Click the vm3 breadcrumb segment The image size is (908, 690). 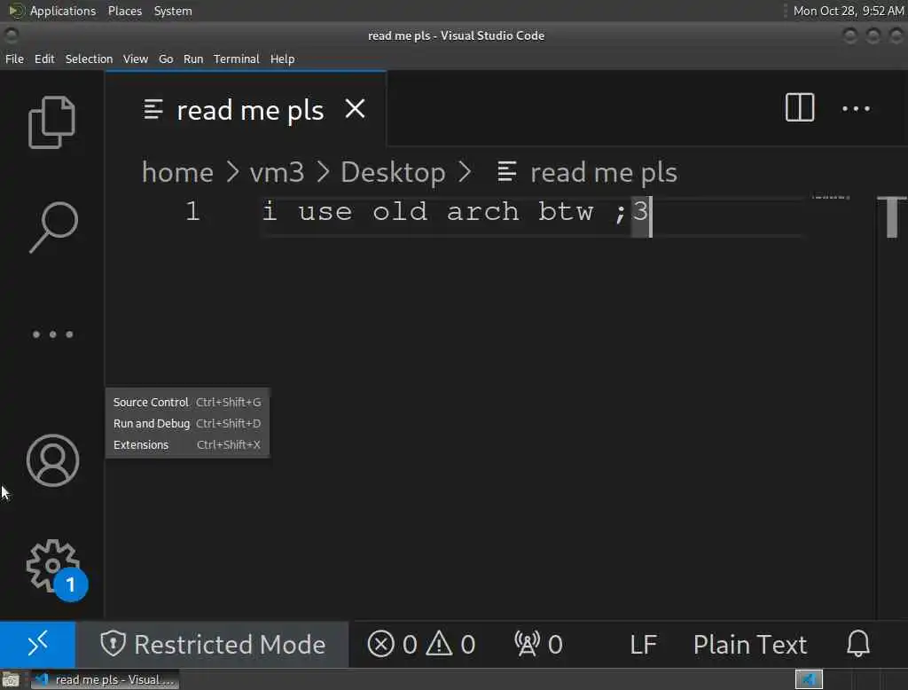click(x=277, y=173)
